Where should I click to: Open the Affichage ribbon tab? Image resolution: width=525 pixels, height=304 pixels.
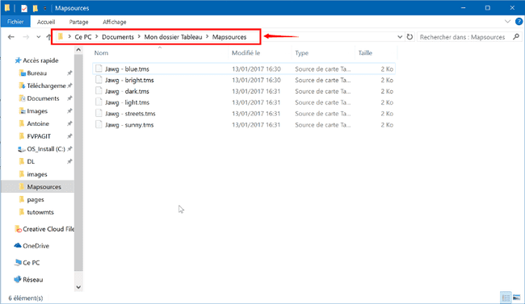[114, 22]
